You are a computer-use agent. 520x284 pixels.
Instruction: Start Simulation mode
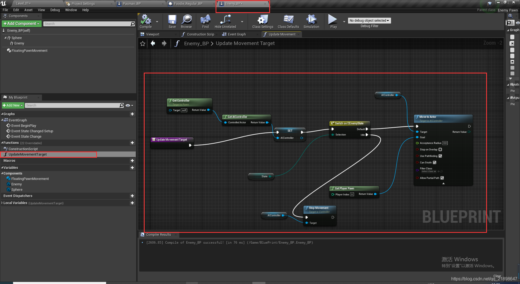pos(311,21)
